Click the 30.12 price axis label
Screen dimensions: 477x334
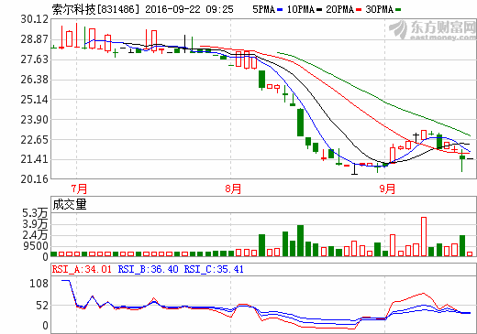(35, 19)
